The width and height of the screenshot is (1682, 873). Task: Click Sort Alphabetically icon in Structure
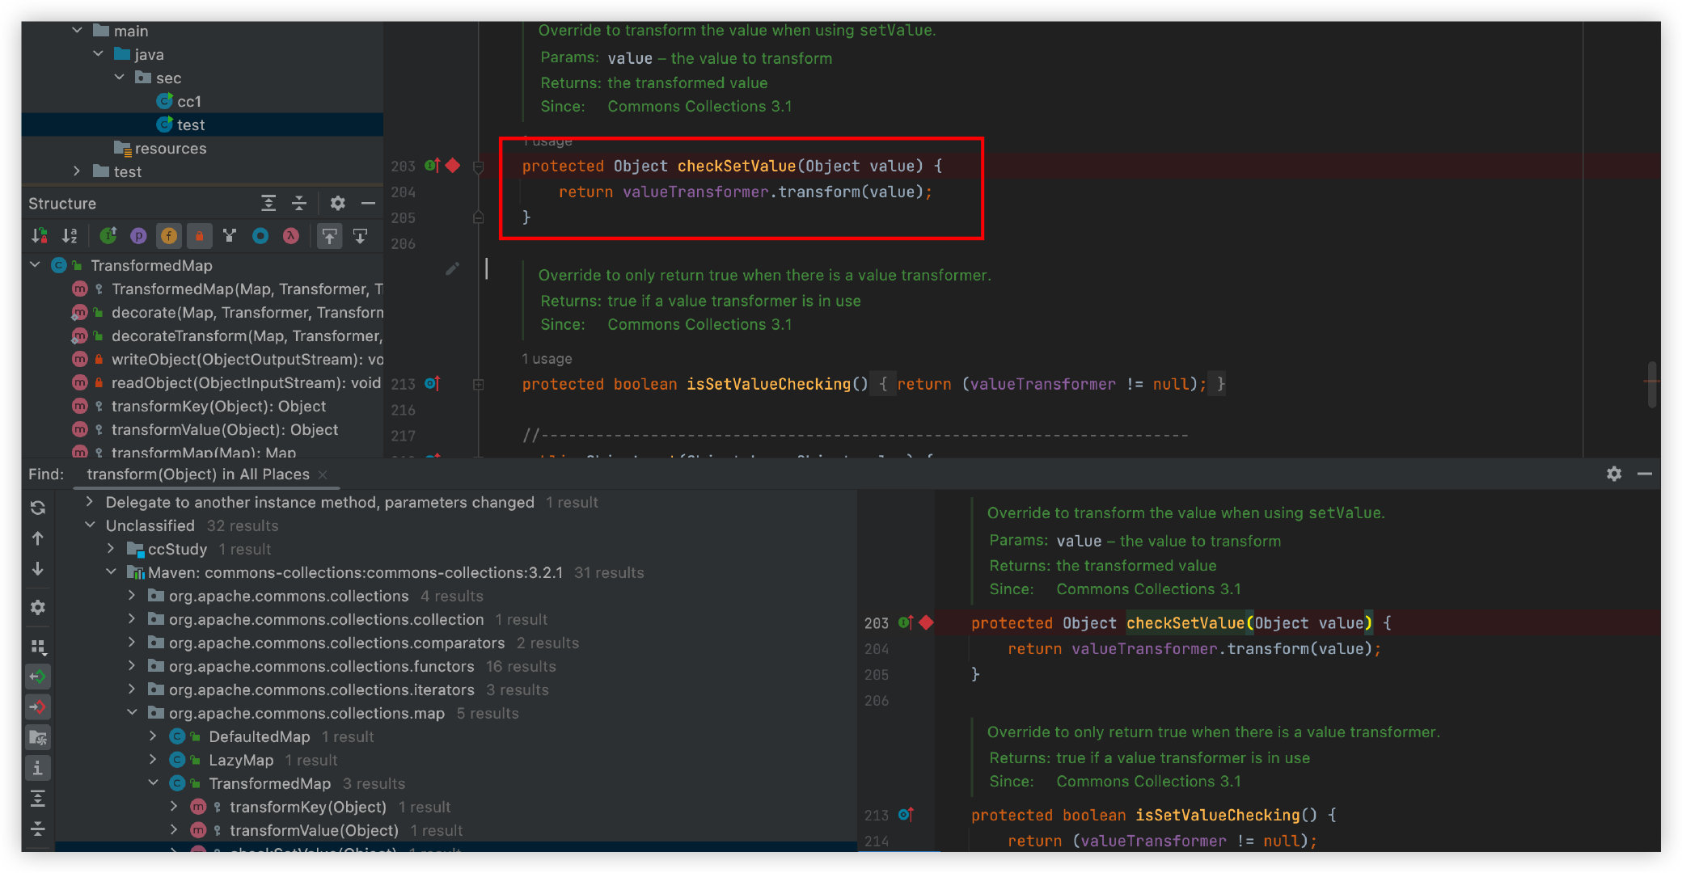click(70, 236)
